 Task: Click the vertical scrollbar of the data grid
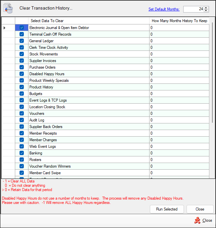click(212, 73)
